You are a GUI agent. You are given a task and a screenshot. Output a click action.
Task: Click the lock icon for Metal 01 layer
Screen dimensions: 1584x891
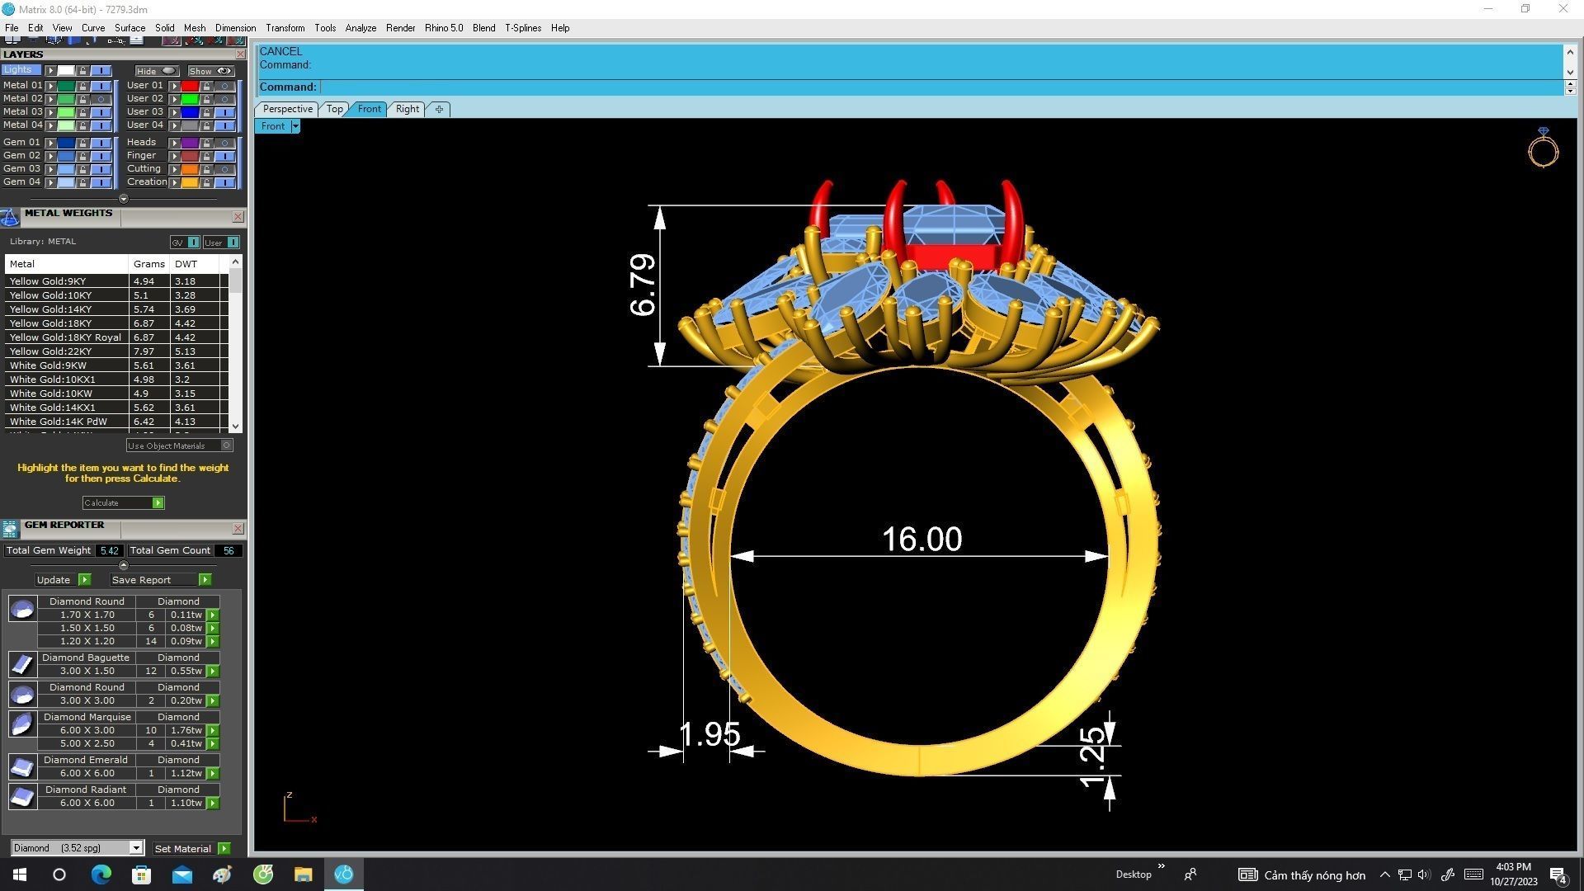82,86
